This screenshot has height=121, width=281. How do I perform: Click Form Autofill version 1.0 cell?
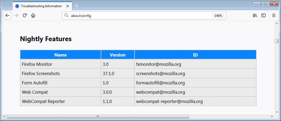click(118, 83)
